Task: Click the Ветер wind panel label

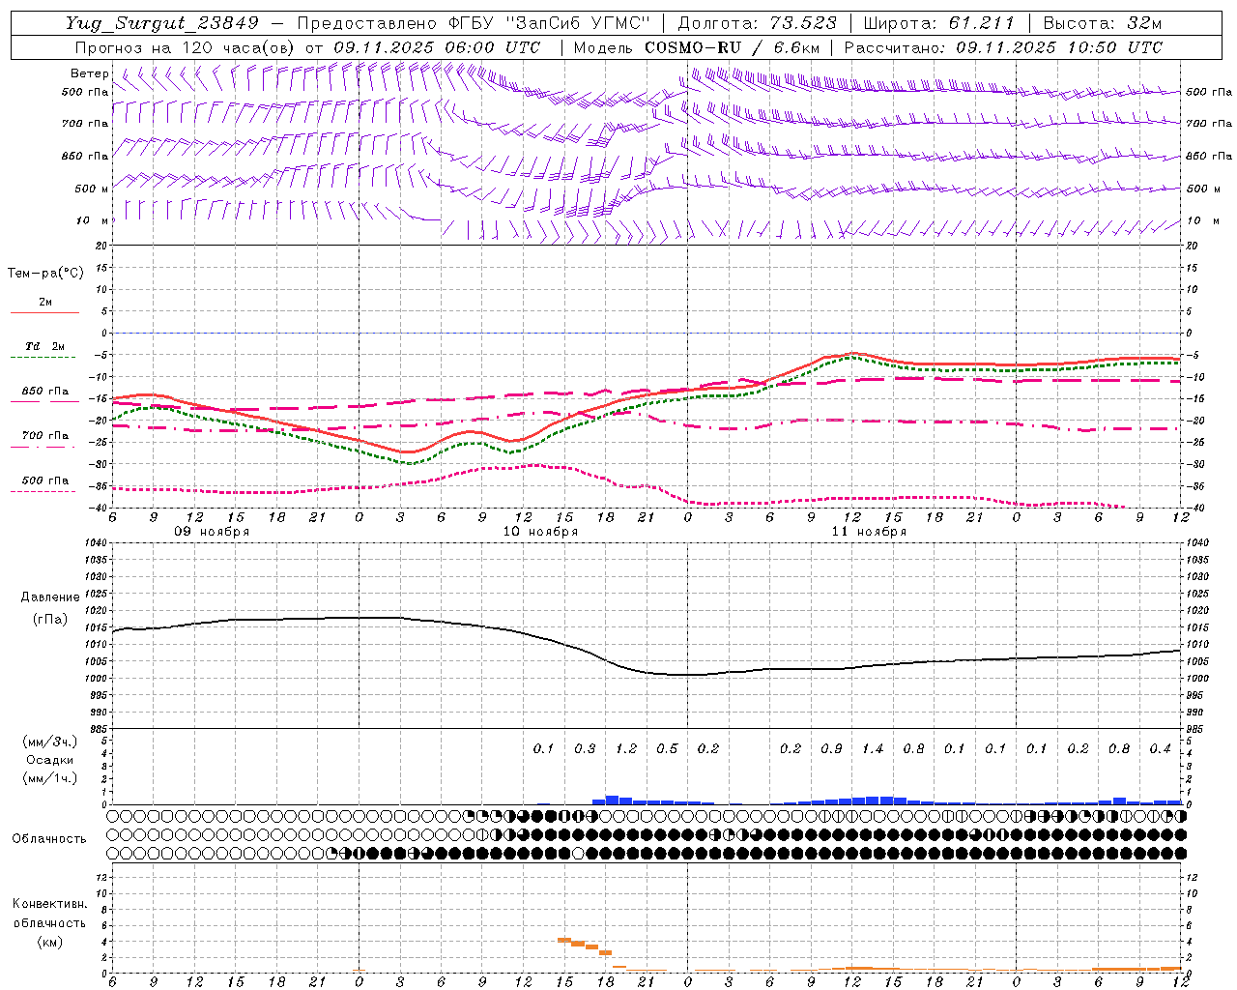Action: [89, 73]
